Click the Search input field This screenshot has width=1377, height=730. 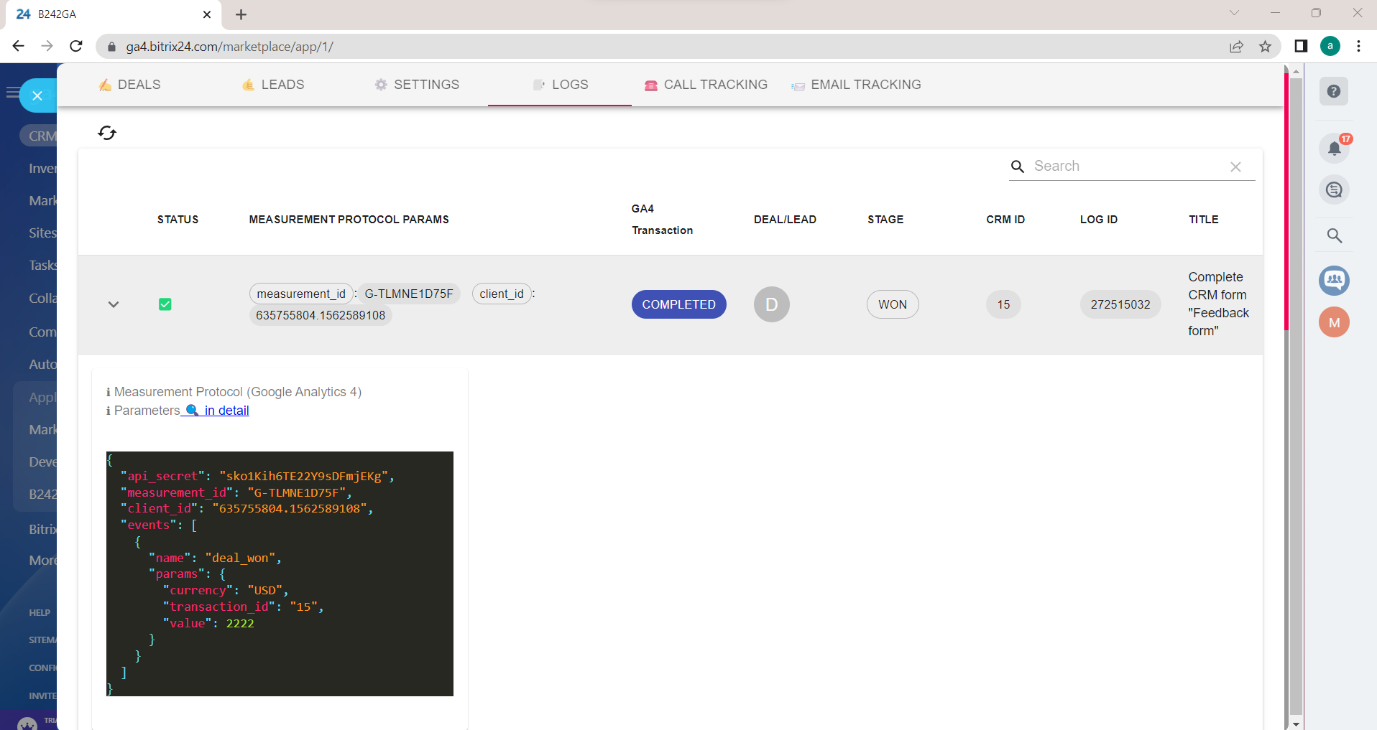1125,167
